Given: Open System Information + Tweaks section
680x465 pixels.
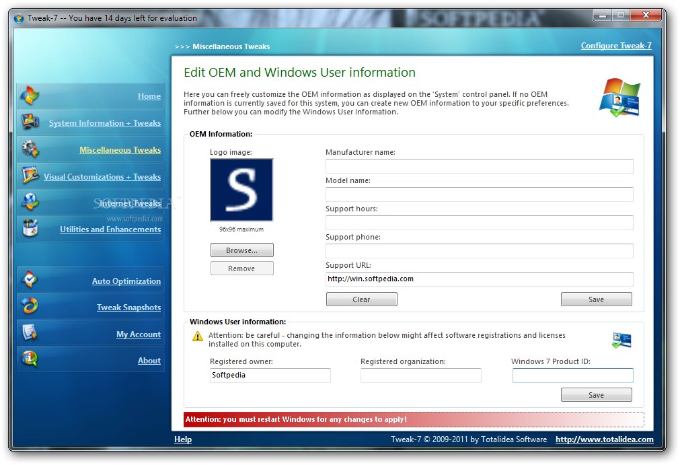Looking at the screenshot, I should click(105, 123).
